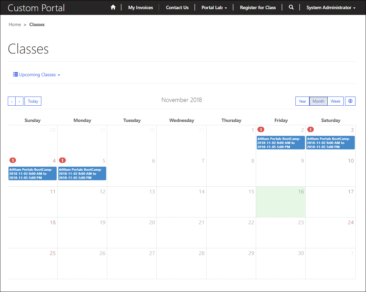
Task: Go to next month arrow
Action: 20,101
